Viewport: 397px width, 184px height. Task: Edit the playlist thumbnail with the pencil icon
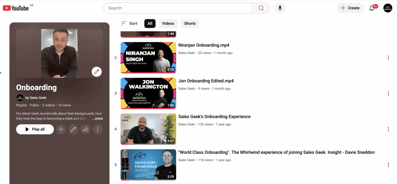coord(97,72)
